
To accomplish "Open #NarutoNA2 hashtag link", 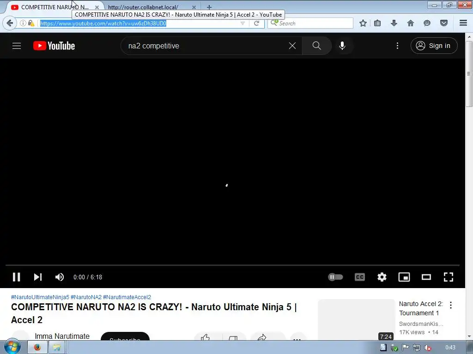I will tap(86, 297).
